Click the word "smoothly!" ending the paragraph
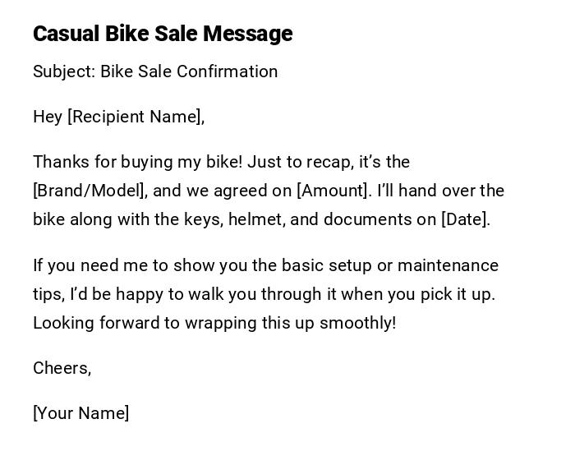Image resolution: width=575 pixels, height=465 pixels. [x=357, y=323]
